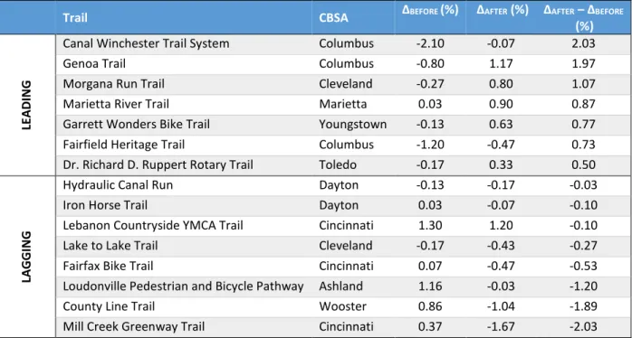Select the Youngstown CBSA cell
The height and width of the screenshot is (338, 632).
(x=353, y=125)
